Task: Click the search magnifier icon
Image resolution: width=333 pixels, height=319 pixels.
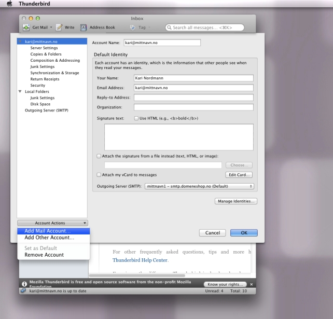Action: coord(169,27)
